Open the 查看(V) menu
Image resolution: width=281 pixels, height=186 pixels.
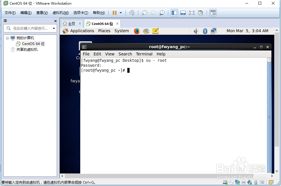point(42,13)
